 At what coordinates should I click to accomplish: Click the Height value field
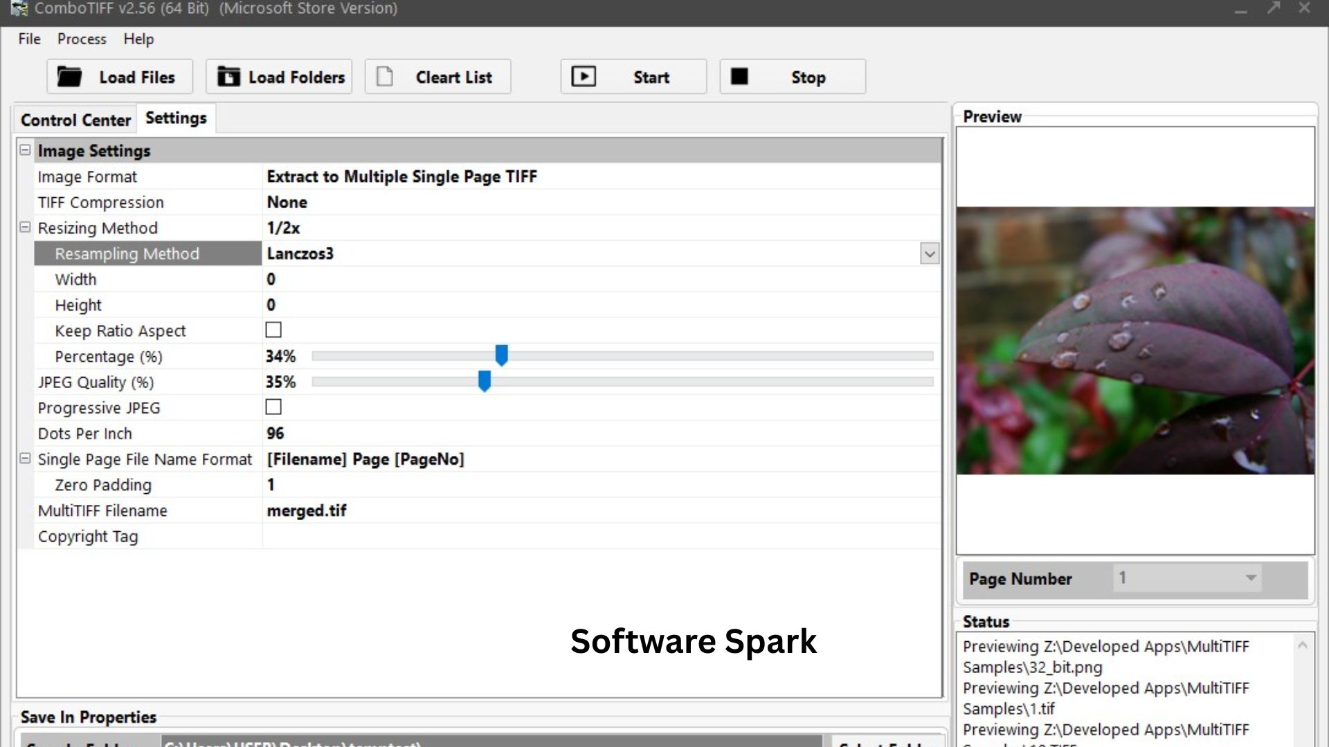[601, 305]
